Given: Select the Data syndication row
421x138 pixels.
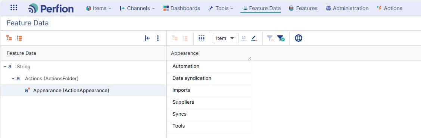Looking at the screenshot, I should pyautogui.click(x=209, y=78).
